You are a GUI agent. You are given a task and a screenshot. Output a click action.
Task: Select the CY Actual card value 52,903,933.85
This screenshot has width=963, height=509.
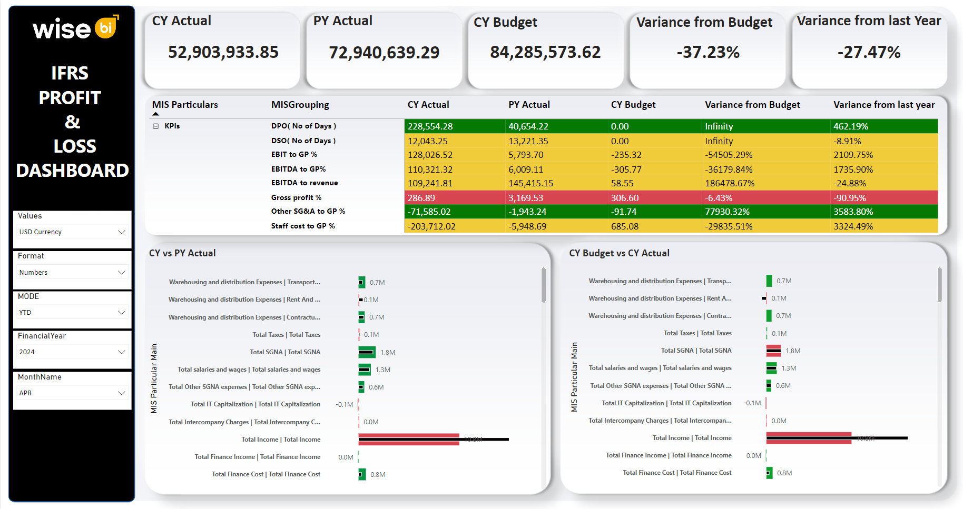point(223,52)
